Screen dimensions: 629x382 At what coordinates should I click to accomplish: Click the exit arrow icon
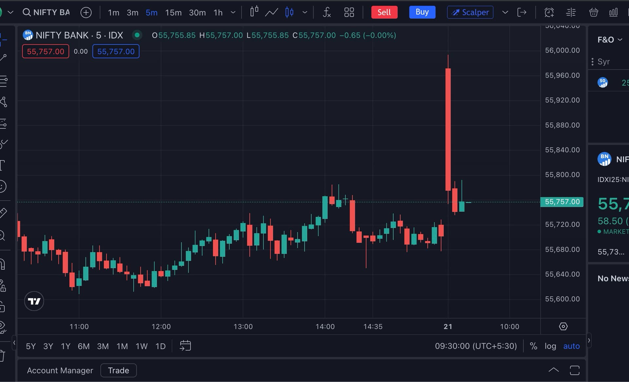pyautogui.click(x=522, y=12)
